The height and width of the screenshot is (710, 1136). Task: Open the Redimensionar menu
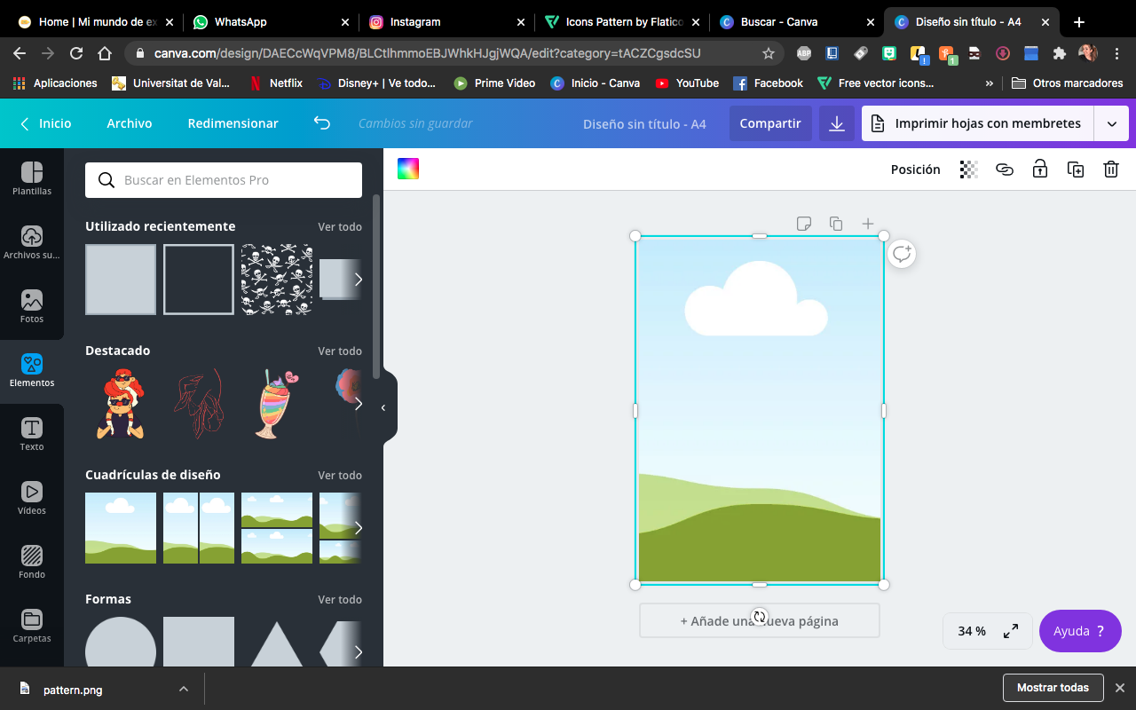(233, 123)
